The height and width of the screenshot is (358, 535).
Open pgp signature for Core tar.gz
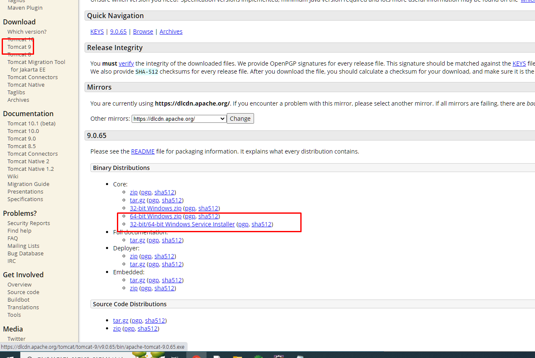[x=154, y=200]
